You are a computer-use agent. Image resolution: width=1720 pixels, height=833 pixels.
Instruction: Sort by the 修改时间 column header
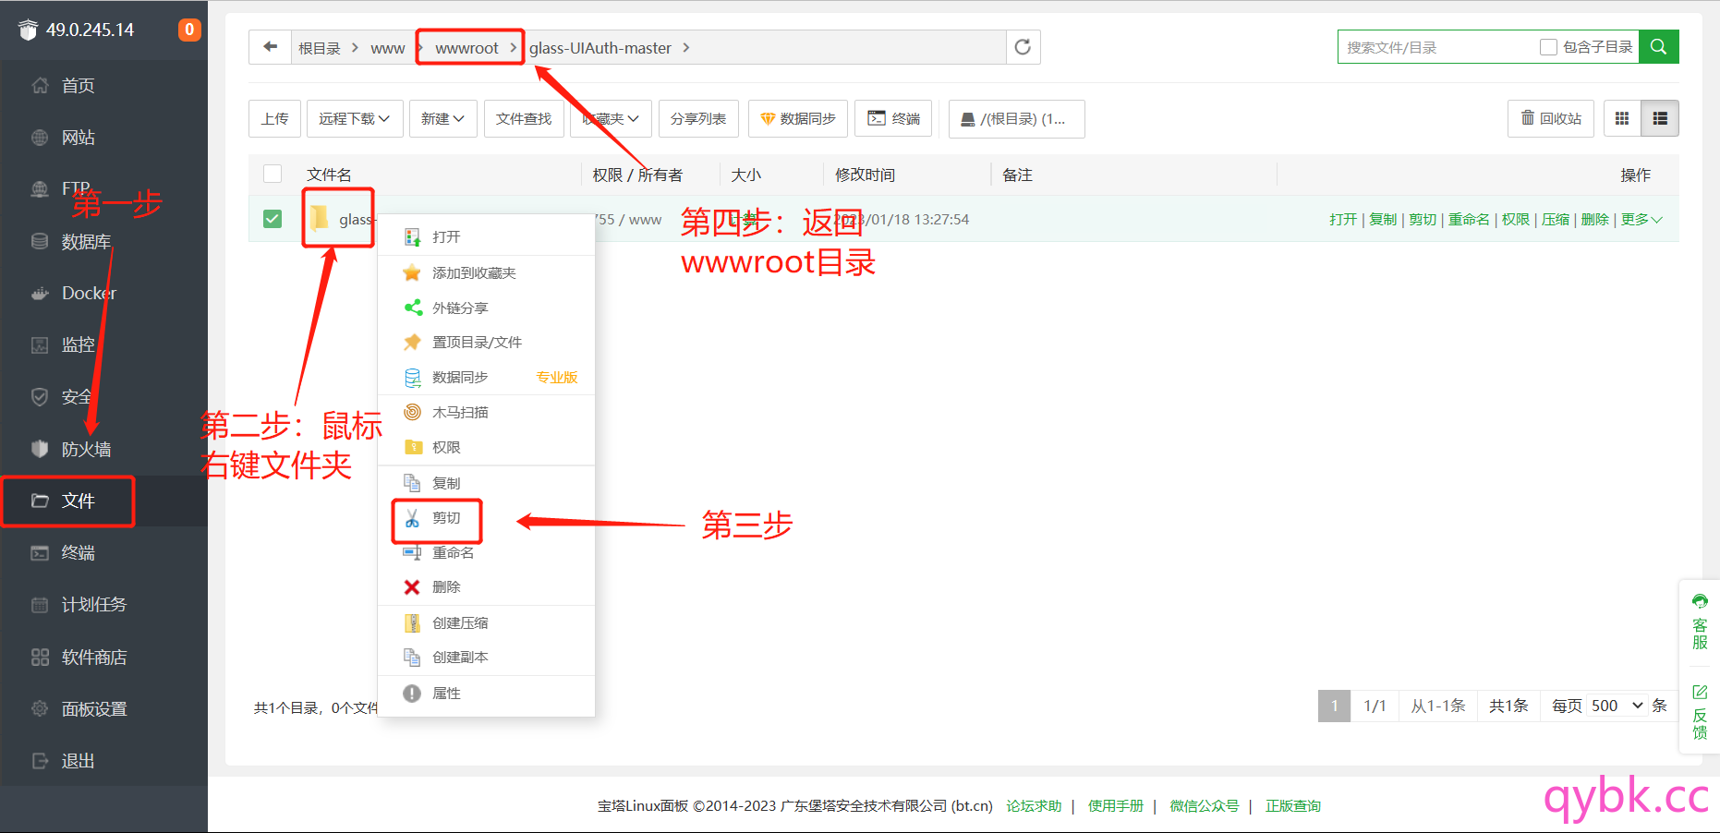point(865,175)
